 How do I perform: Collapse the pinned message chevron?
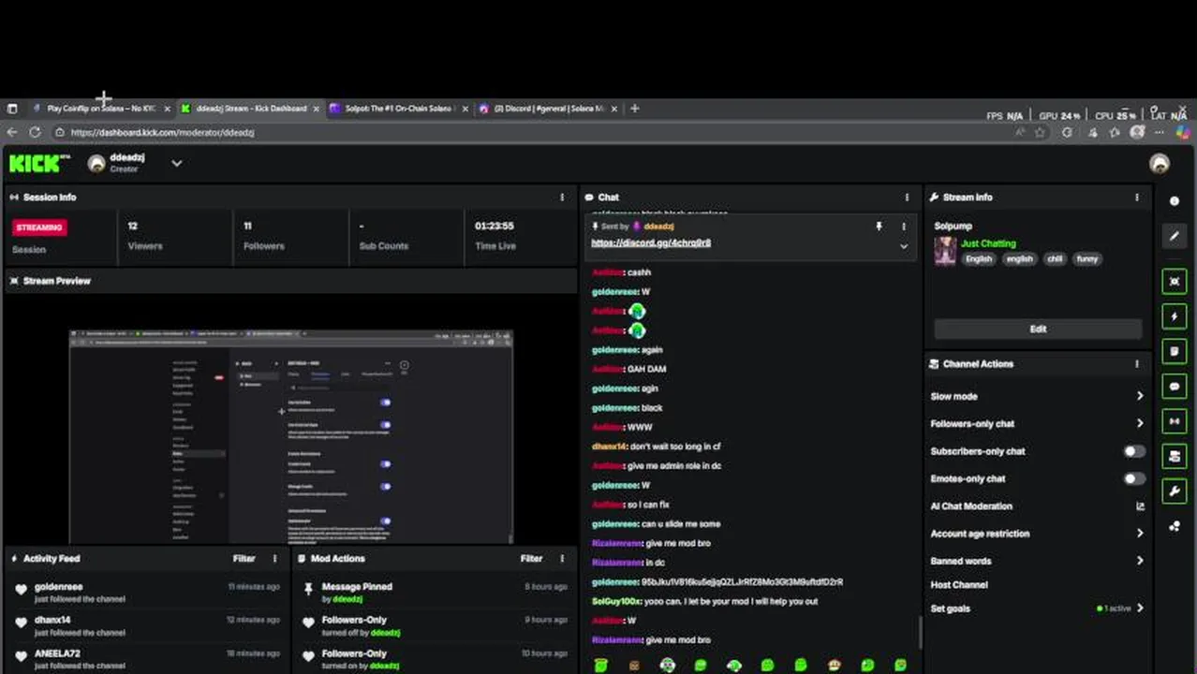[x=904, y=246]
